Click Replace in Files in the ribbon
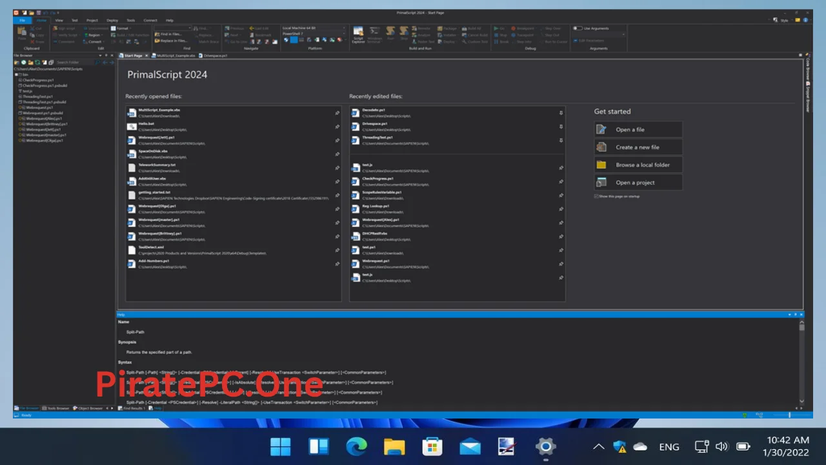826x465 pixels. [x=170, y=41]
